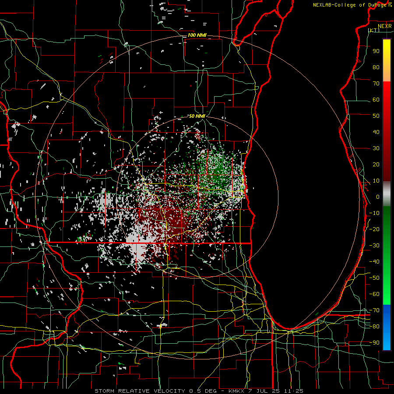Image resolution: width=394 pixels, height=394 pixels.
Task: Click the -10 value on the velocity scale
Action: tap(374, 213)
